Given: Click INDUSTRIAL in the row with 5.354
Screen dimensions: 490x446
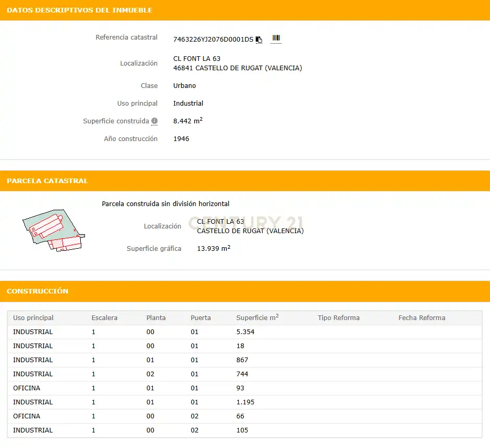Looking at the screenshot, I should [33, 332].
